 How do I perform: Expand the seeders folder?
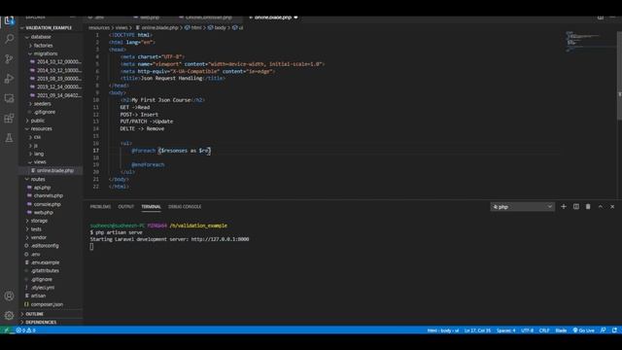tap(42, 104)
